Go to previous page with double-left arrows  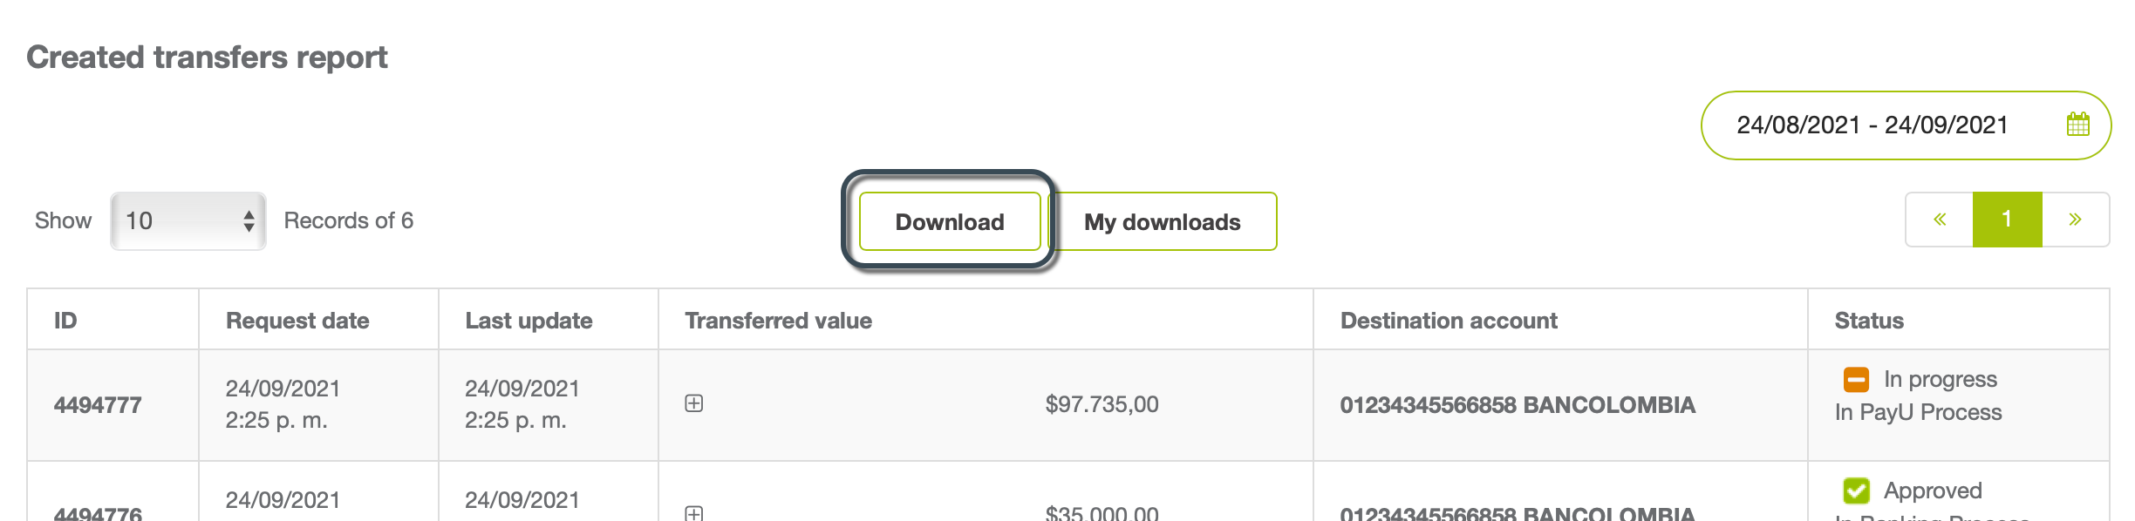[x=1940, y=220]
